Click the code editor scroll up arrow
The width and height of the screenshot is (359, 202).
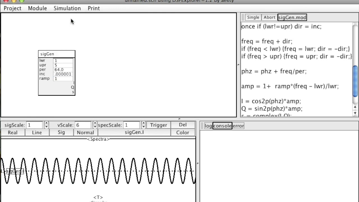355,107
